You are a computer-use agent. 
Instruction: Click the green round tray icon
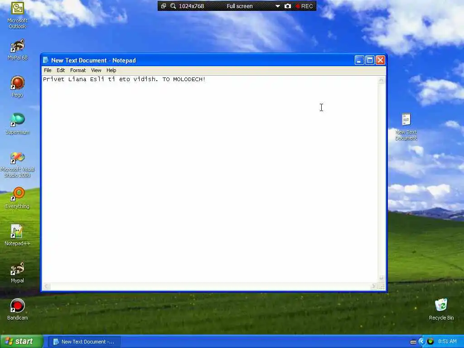(430, 342)
